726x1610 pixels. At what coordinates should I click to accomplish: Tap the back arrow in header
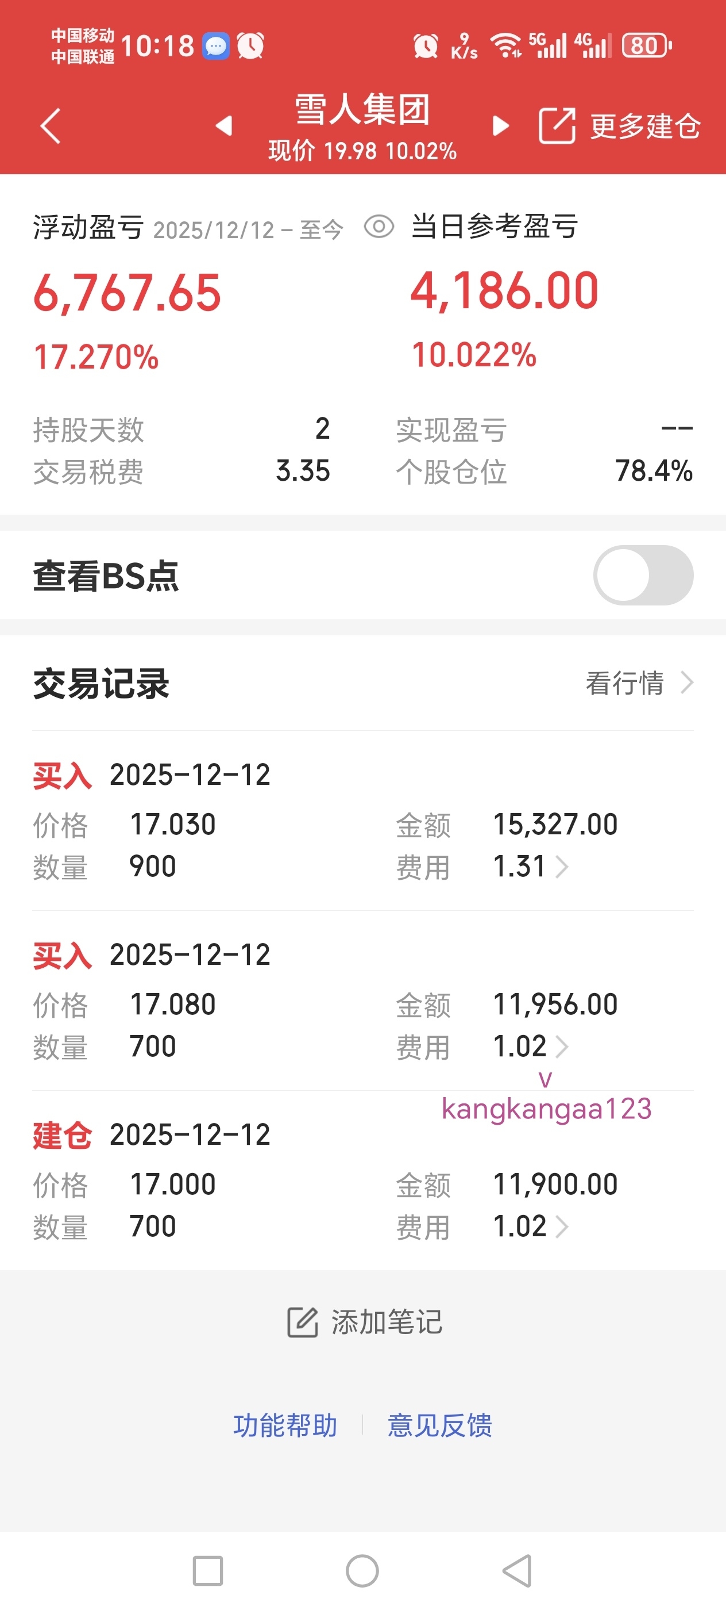tap(50, 125)
